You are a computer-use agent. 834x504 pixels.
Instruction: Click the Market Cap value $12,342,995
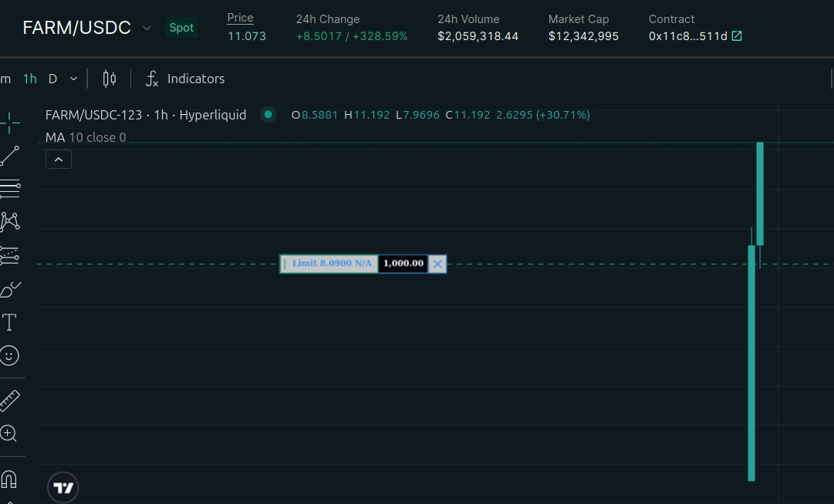(x=583, y=36)
